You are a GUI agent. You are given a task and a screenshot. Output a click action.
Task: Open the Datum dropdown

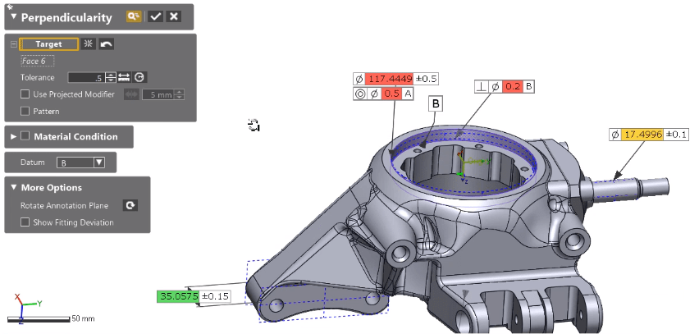81,162
